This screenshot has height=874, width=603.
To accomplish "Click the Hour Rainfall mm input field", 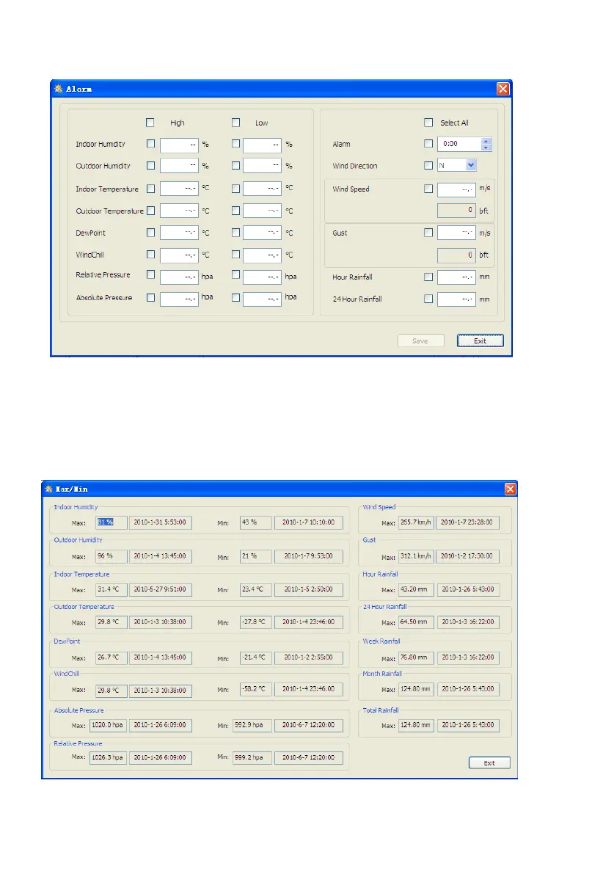I will 456,277.
